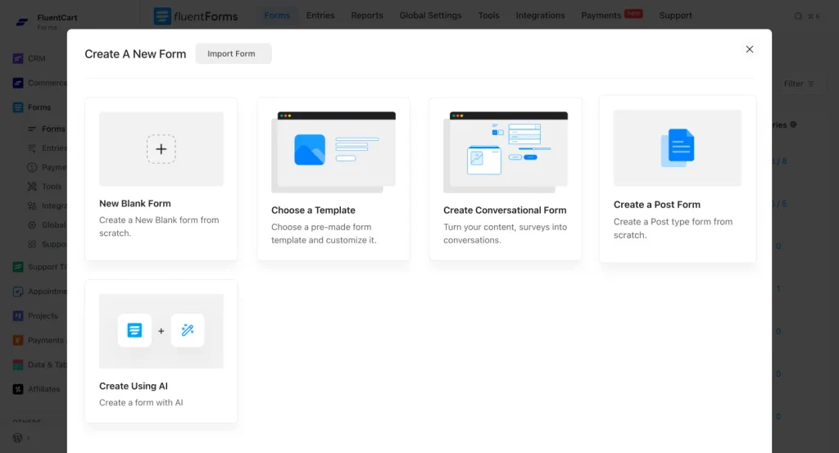Open the Support tab in top navigation

(x=675, y=16)
